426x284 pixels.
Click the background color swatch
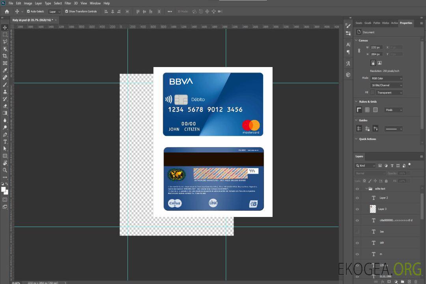pos(6,192)
